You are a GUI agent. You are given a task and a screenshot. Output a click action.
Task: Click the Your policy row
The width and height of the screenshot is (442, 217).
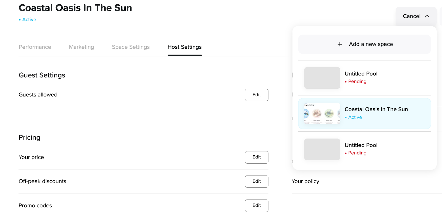click(305, 181)
